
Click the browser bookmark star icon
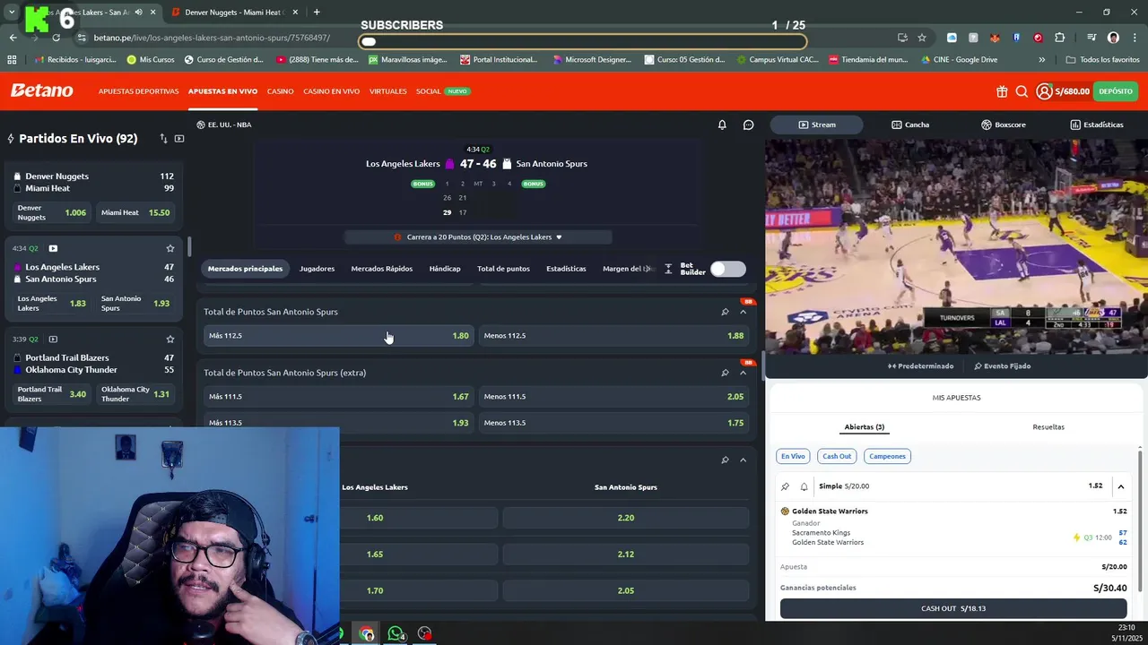(922, 38)
